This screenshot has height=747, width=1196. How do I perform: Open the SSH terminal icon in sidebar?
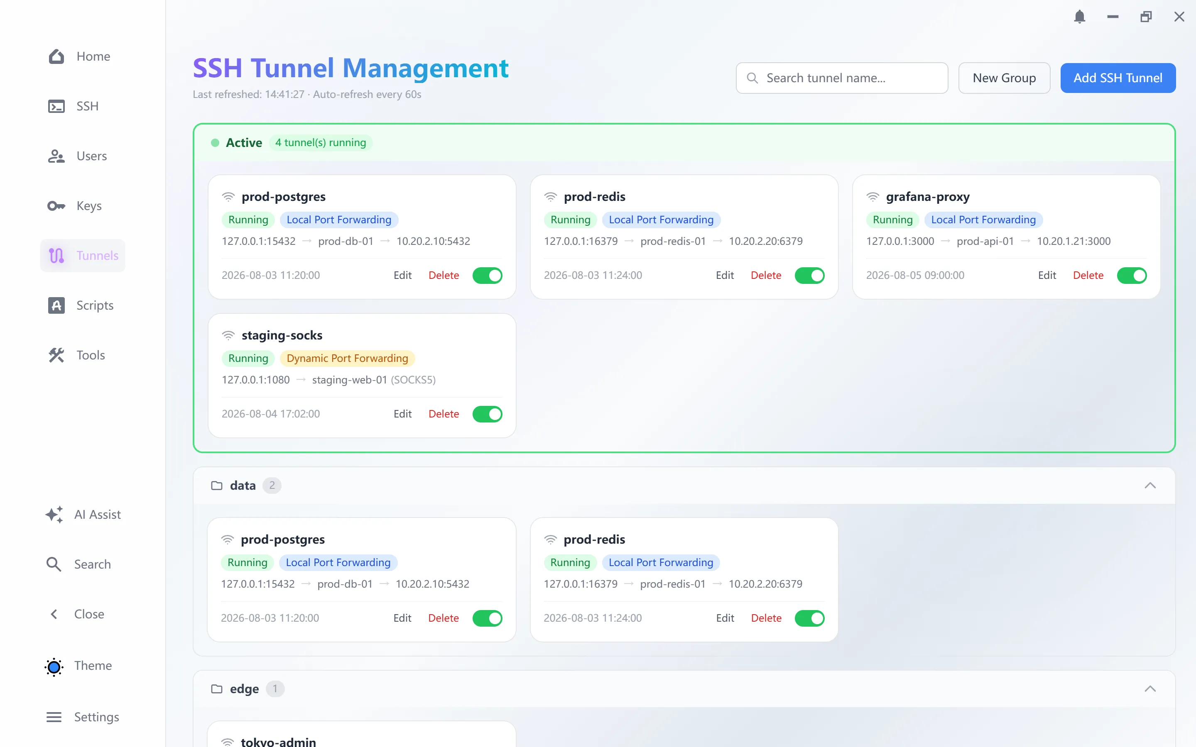[x=56, y=106]
